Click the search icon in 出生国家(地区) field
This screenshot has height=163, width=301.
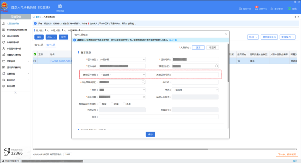pyautogui.click(x=143, y=82)
